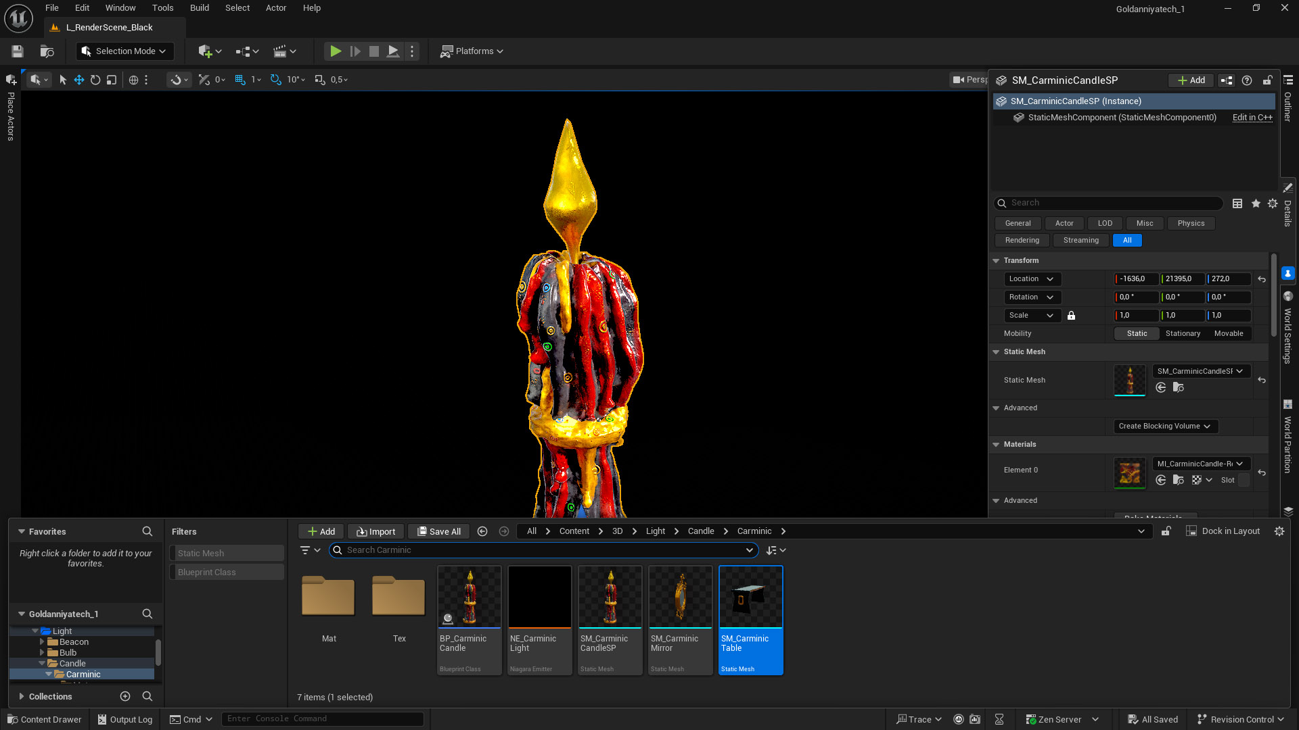Select the Scale tool in the viewport toolbar
Image resolution: width=1299 pixels, height=730 pixels.
coord(111,80)
